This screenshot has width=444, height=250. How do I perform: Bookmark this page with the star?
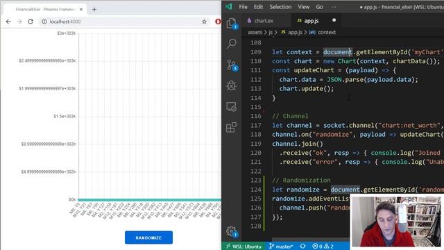click(204, 22)
